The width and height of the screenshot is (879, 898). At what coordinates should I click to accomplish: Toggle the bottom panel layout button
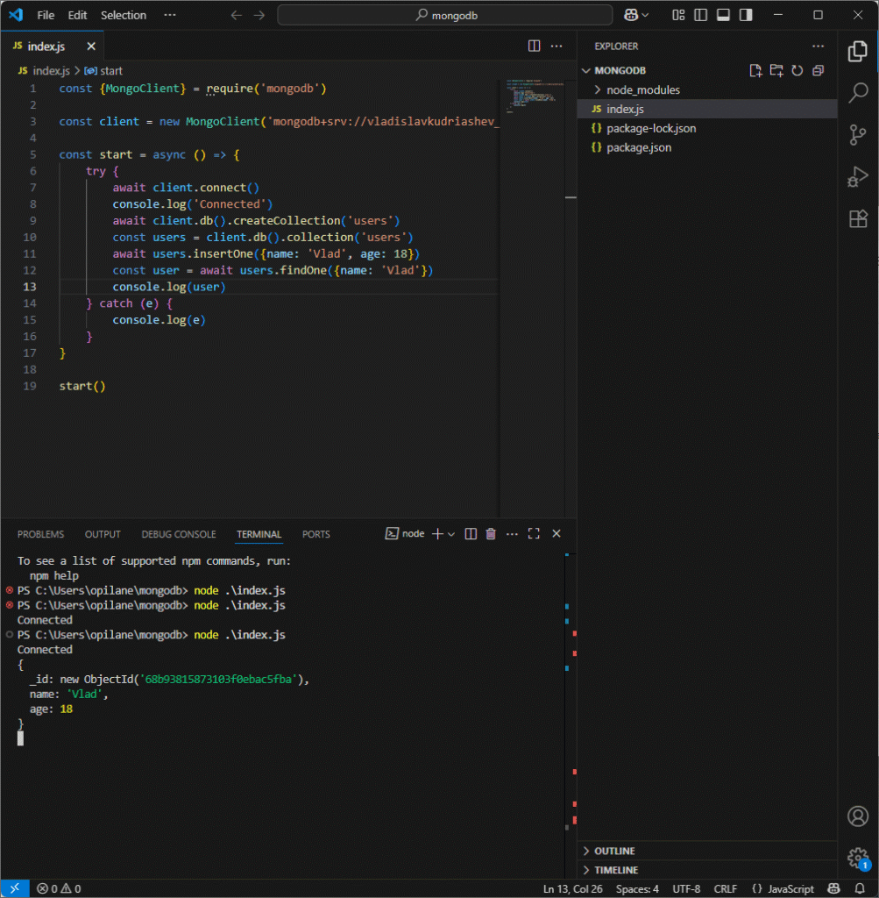pos(723,15)
